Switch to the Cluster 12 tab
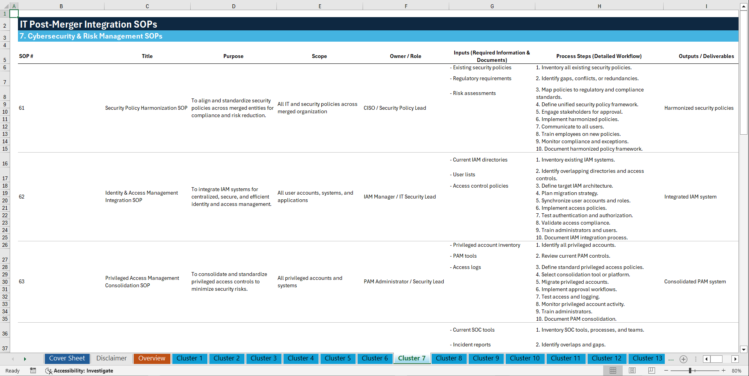The width and height of the screenshot is (749, 376). [x=607, y=358]
